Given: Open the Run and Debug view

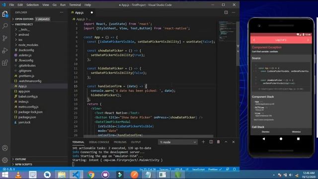Looking at the screenshot, I should click(x=5, y=50).
